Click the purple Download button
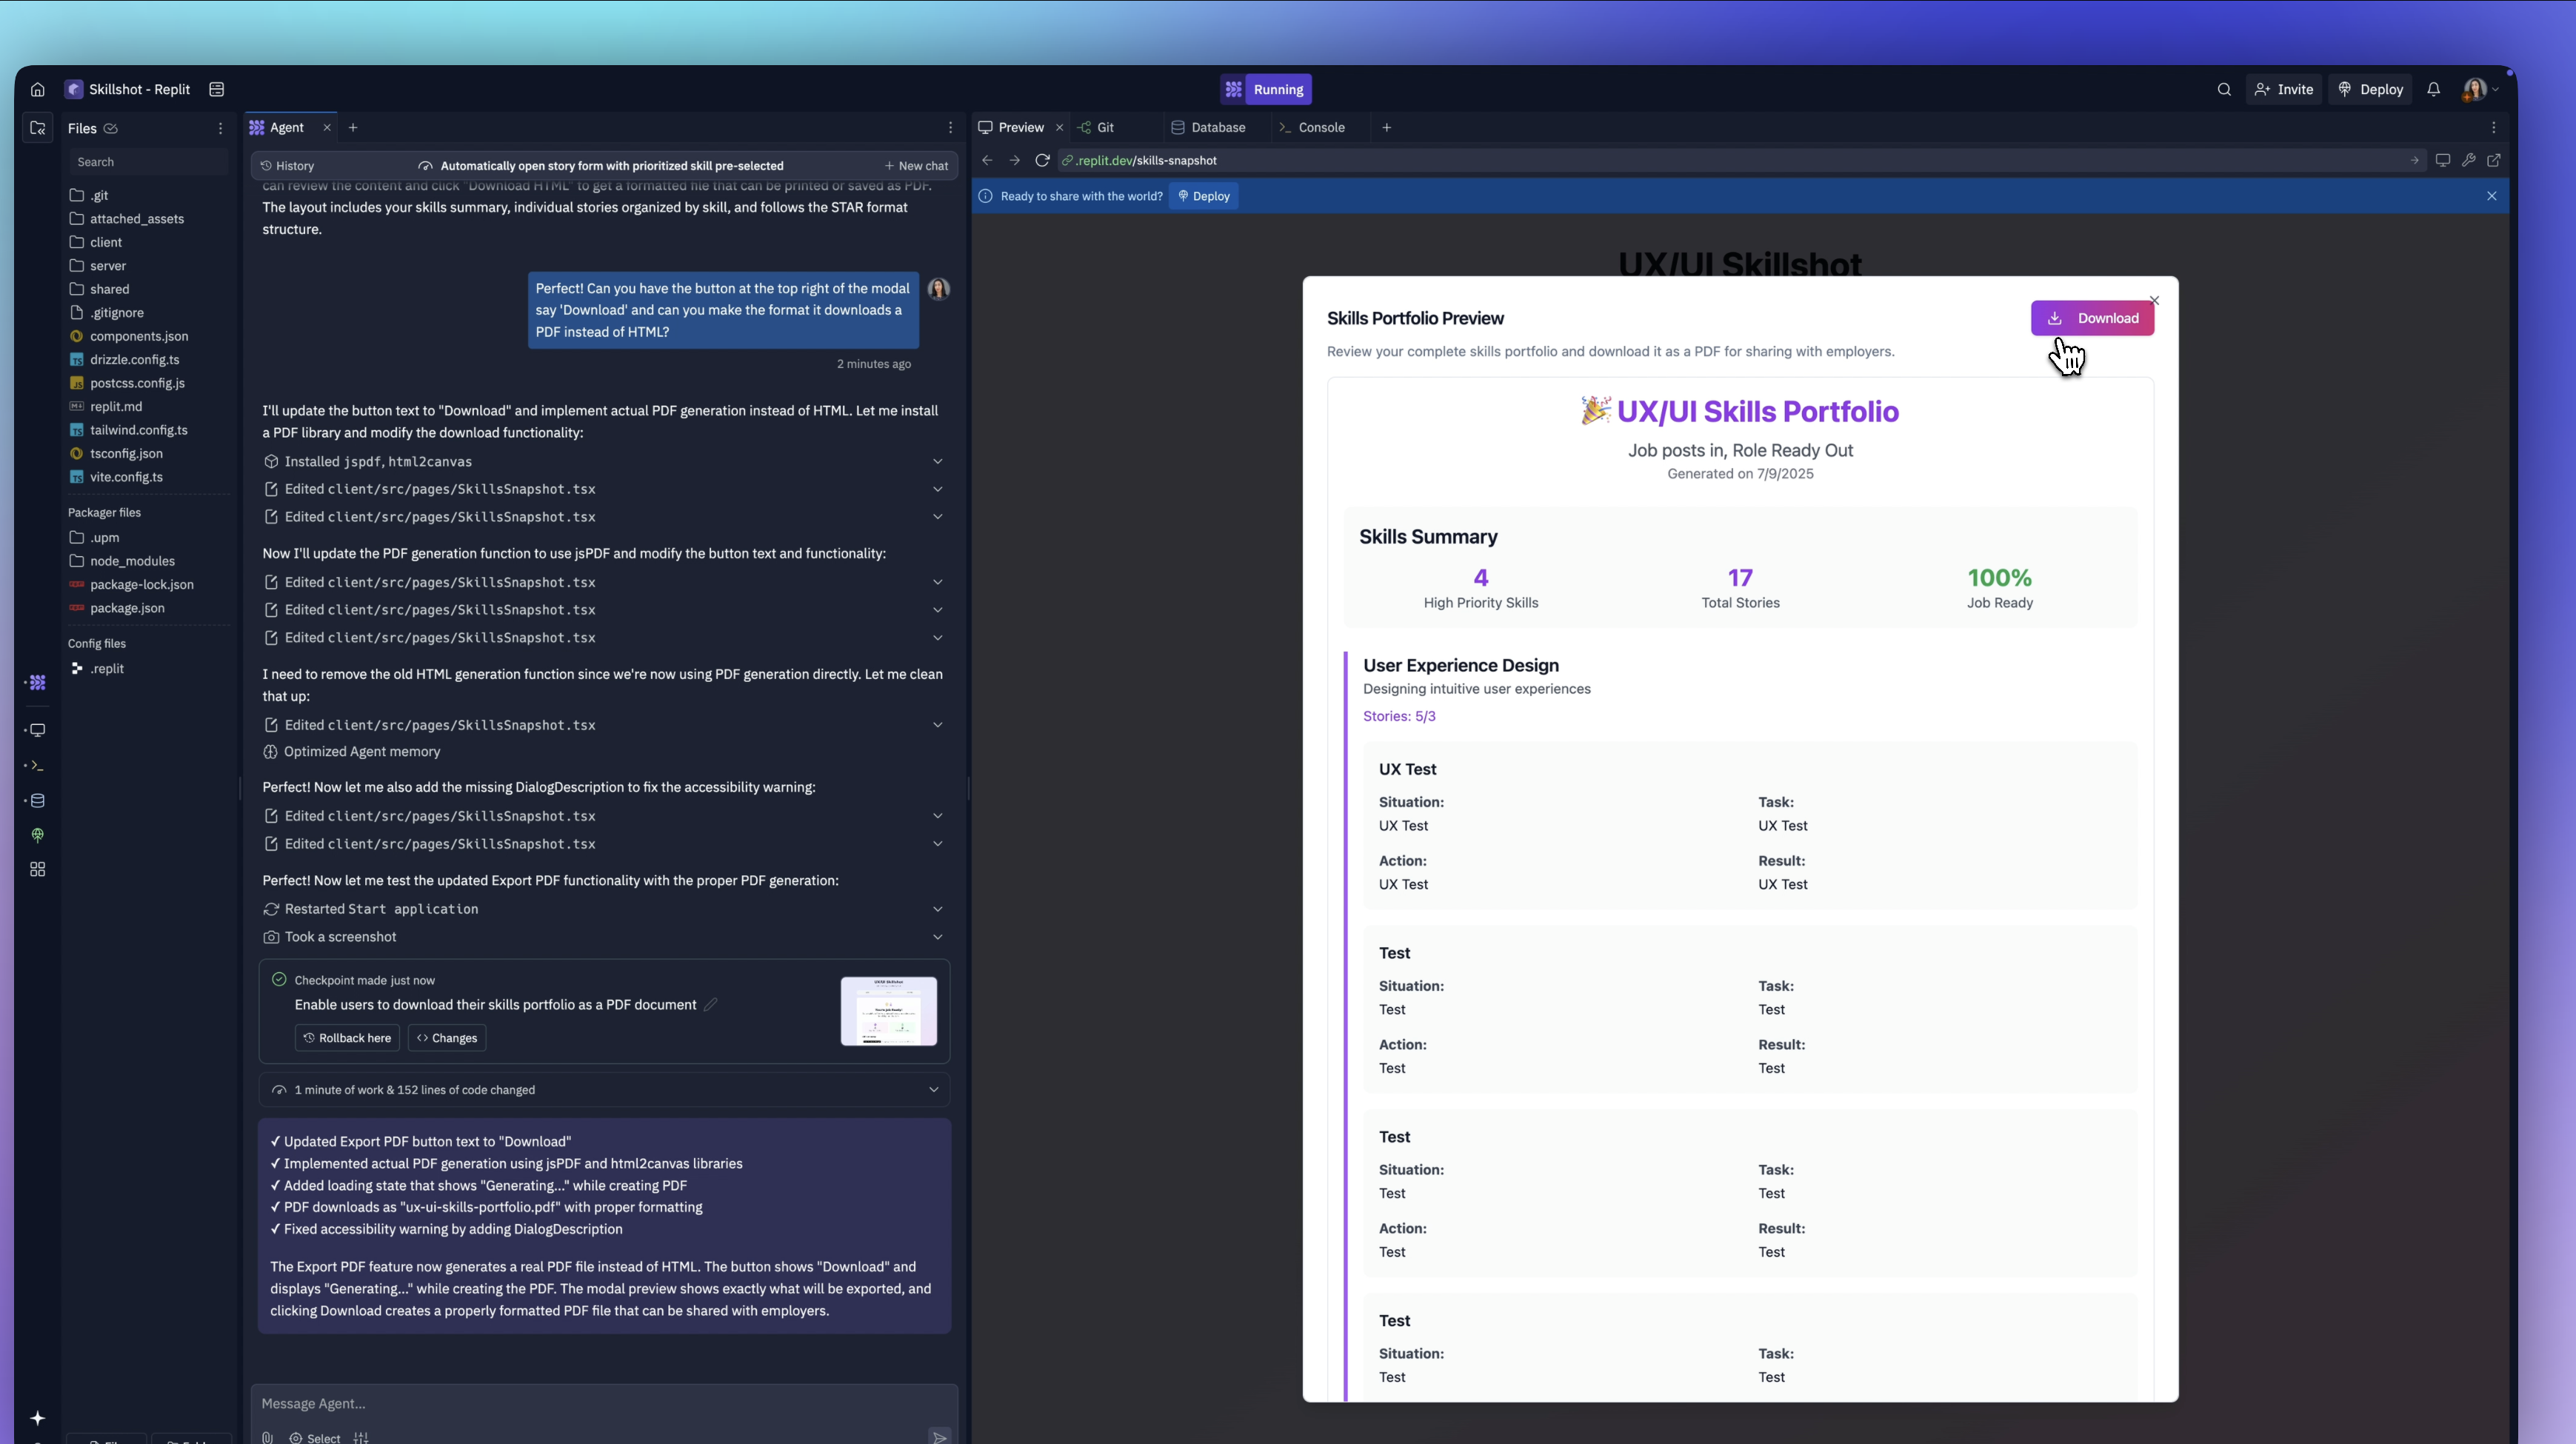 click(2092, 318)
